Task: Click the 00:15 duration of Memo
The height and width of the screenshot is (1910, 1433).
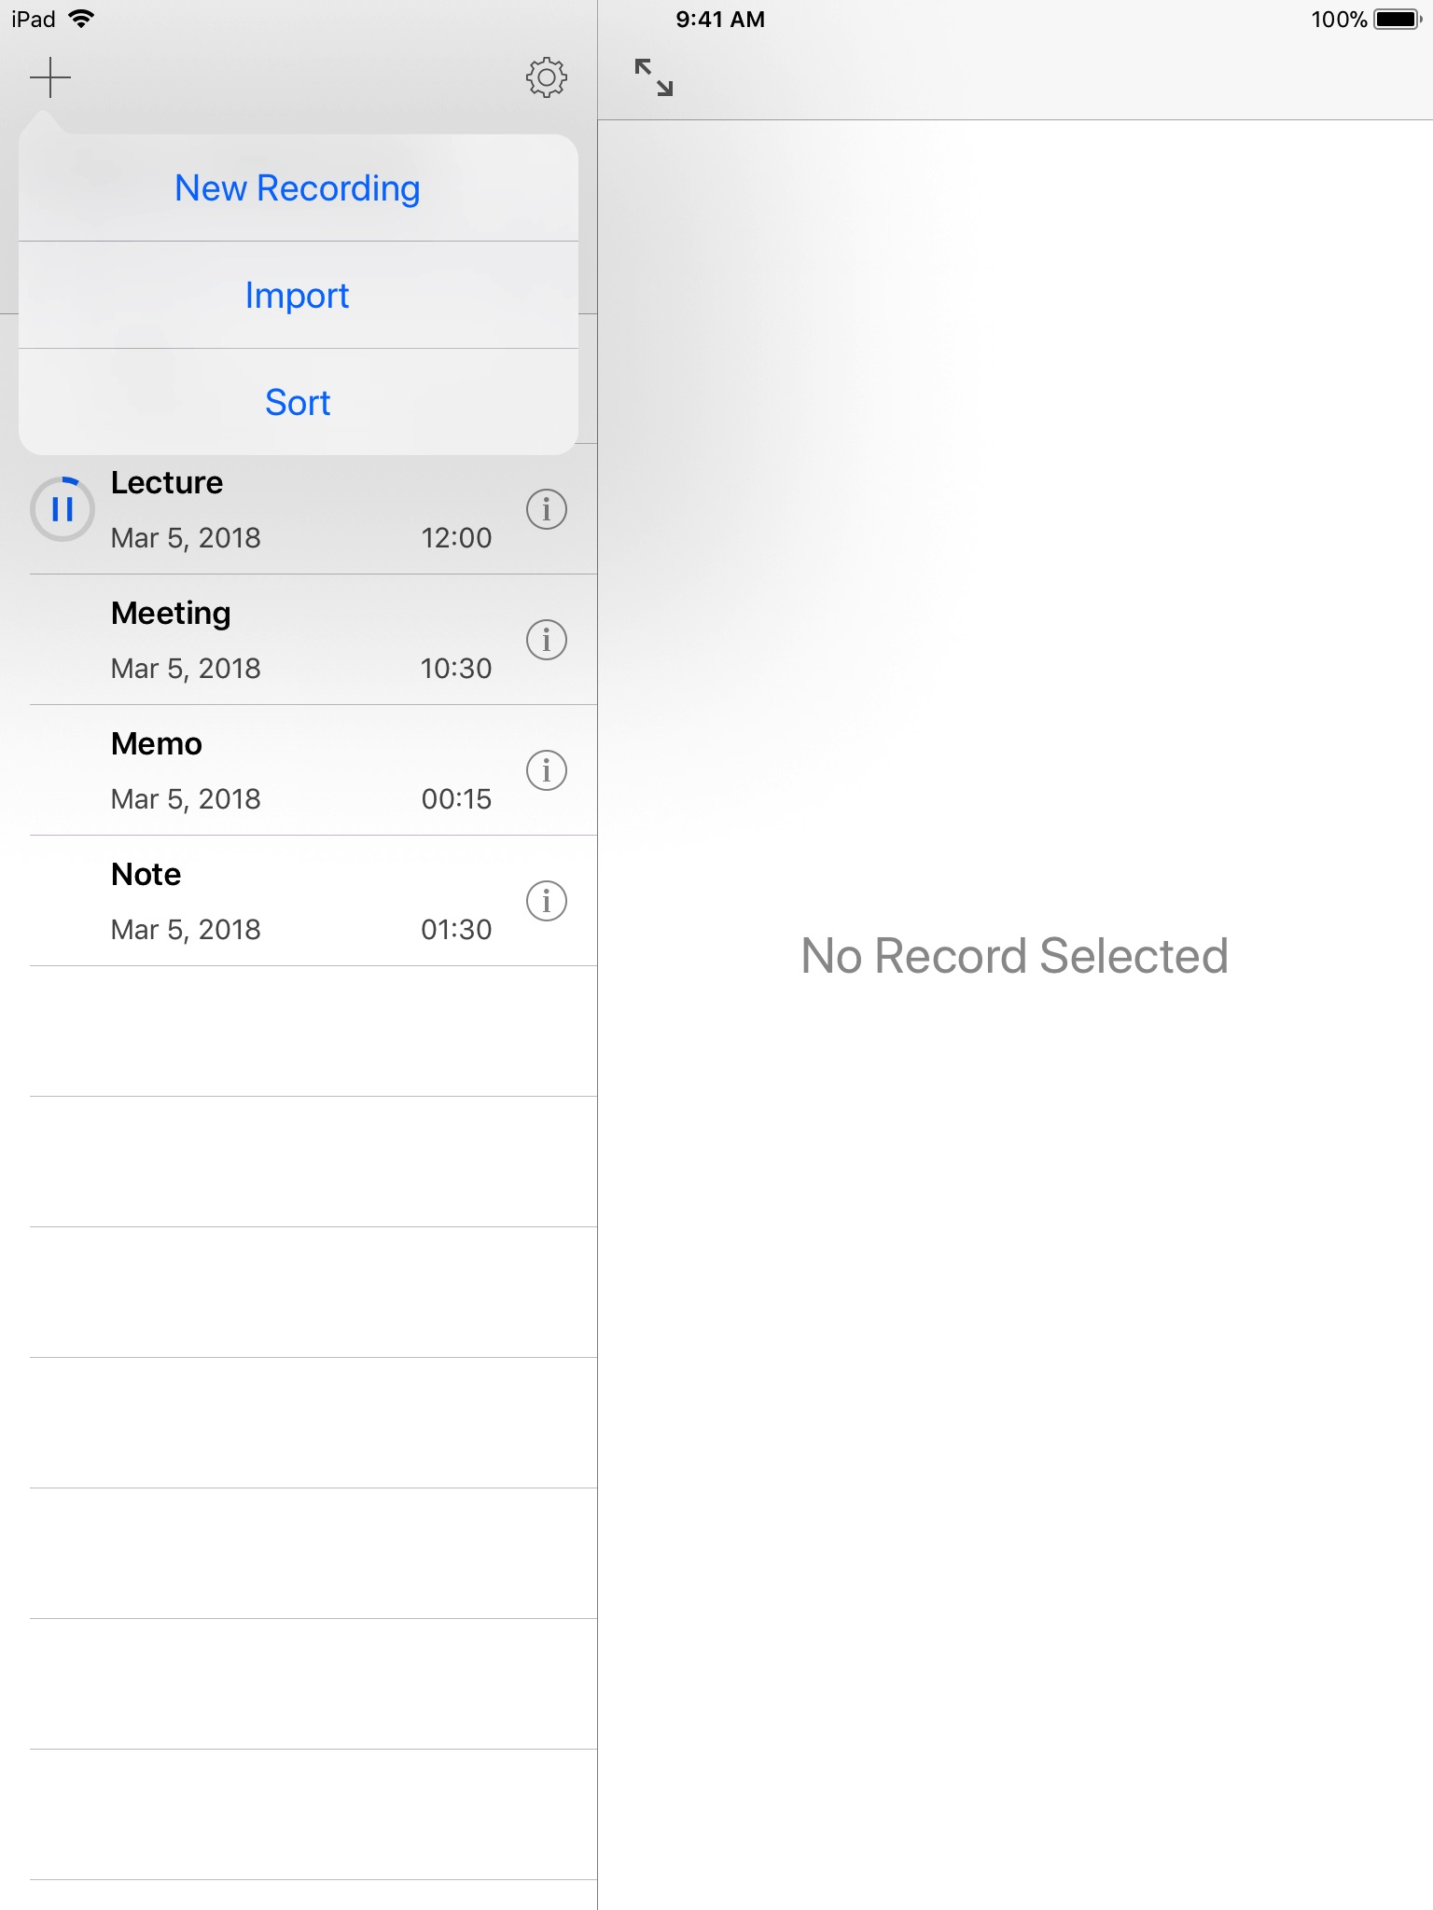Action: pos(456,799)
